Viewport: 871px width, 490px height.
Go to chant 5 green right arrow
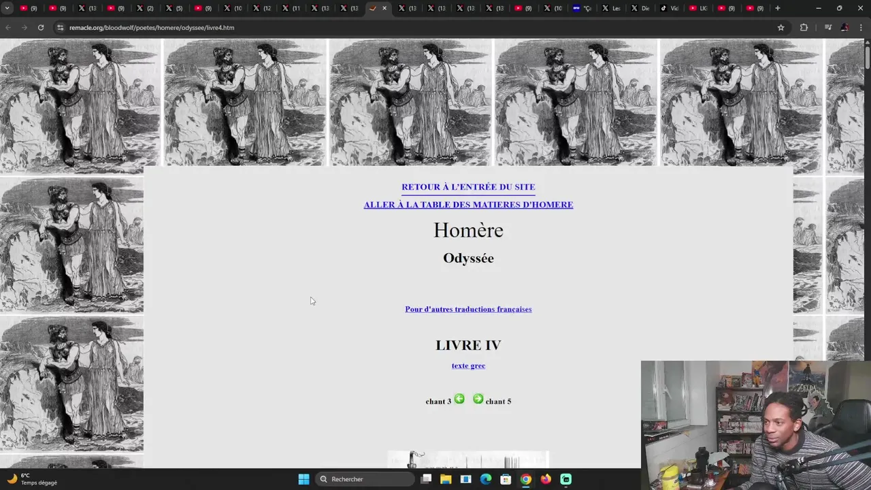pos(478,399)
